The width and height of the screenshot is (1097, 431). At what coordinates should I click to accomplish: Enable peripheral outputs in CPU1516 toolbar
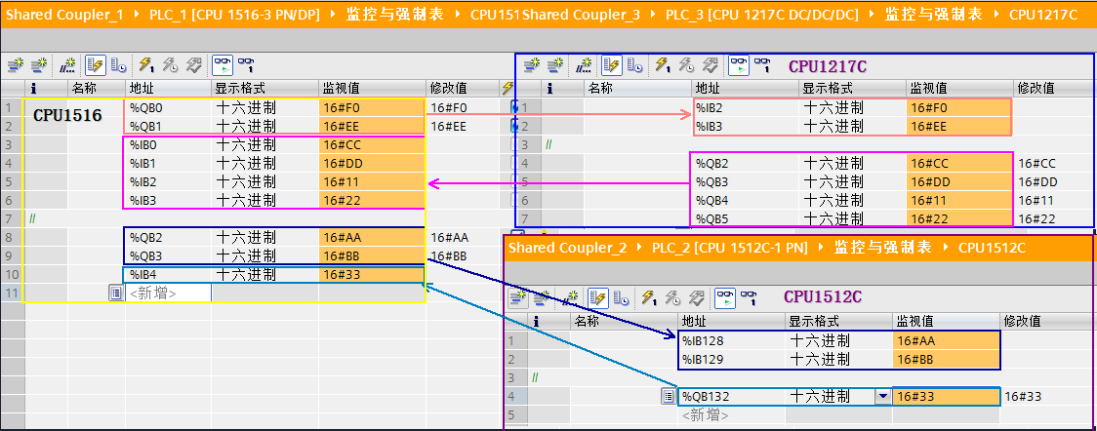click(193, 65)
